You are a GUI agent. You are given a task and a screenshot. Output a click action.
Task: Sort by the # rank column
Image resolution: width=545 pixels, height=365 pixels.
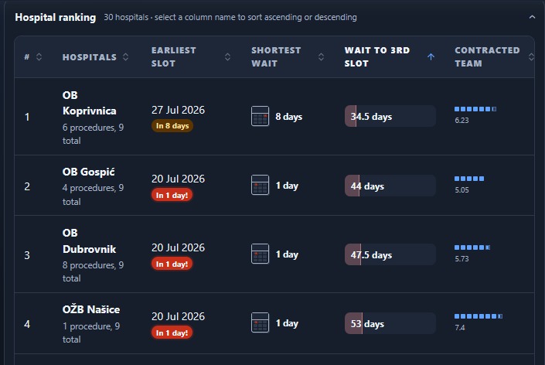(x=33, y=57)
